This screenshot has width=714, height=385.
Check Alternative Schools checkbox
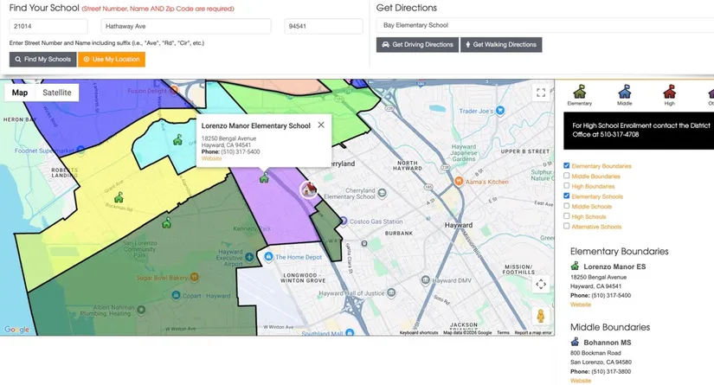[567, 227]
